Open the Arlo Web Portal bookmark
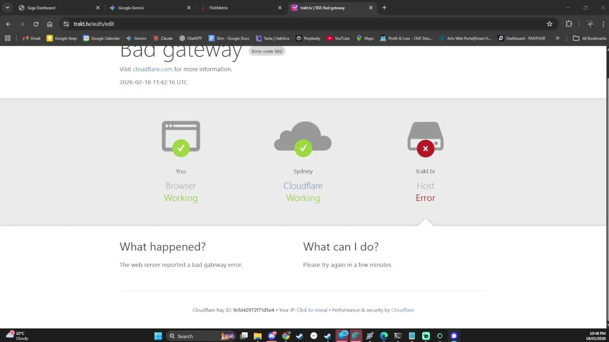The height and width of the screenshot is (342, 609). pos(465,38)
